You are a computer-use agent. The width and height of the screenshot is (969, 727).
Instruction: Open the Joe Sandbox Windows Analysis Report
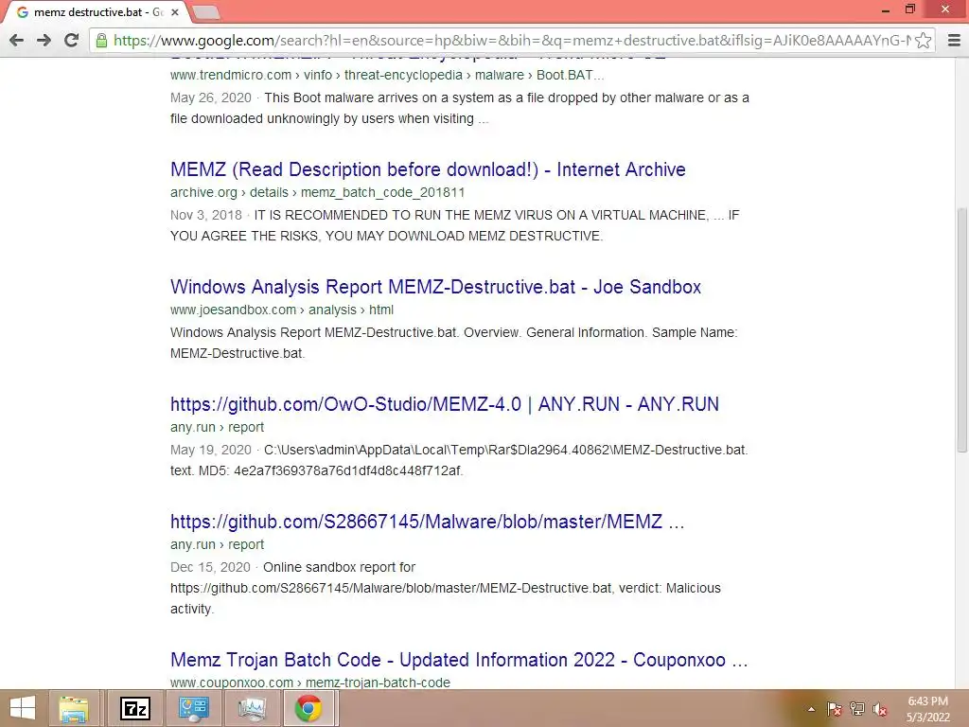pos(435,287)
